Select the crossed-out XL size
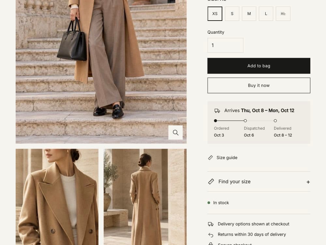326x245 pixels. [x=283, y=14]
